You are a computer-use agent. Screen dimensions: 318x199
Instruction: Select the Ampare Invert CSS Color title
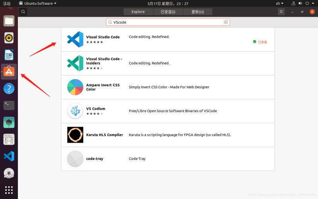click(x=103, y=87)
